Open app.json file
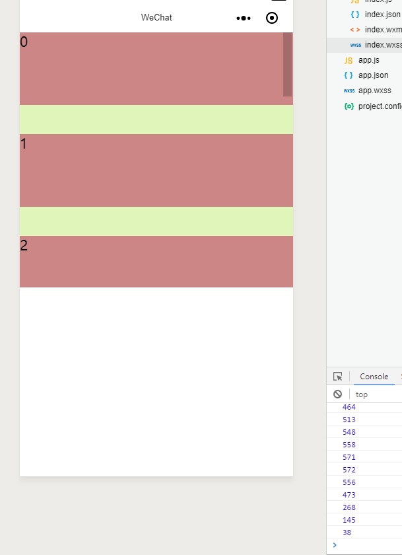 pos(374,75)
